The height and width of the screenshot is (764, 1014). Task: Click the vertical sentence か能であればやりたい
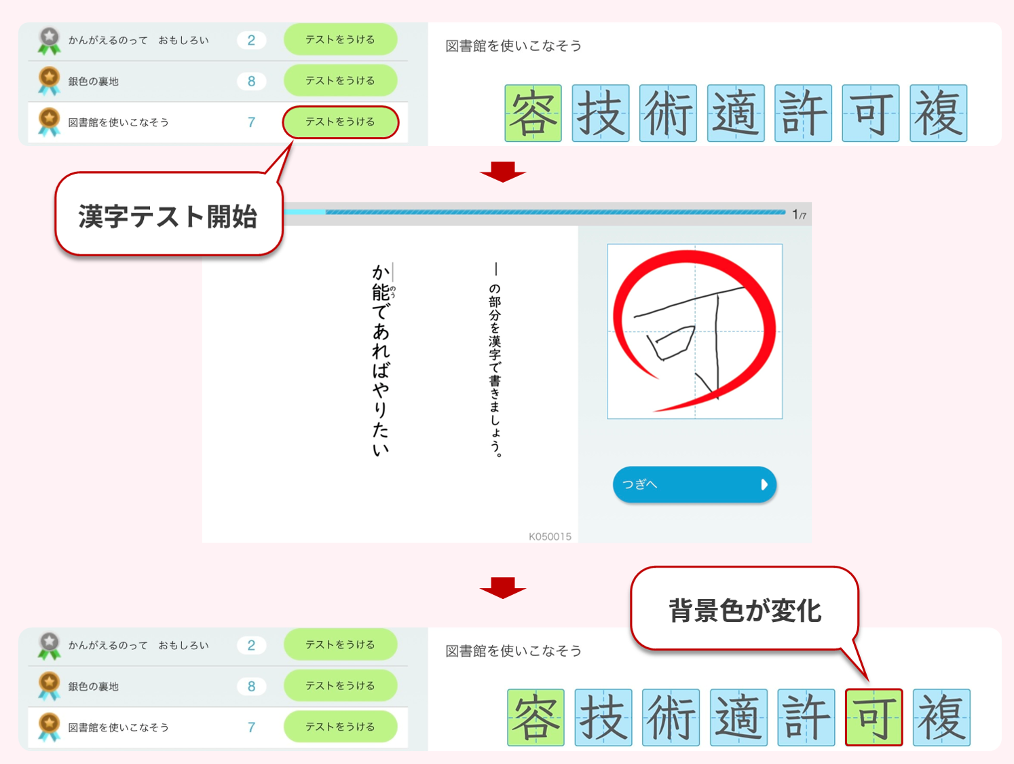pyautogui.click(x=381, y=360)
